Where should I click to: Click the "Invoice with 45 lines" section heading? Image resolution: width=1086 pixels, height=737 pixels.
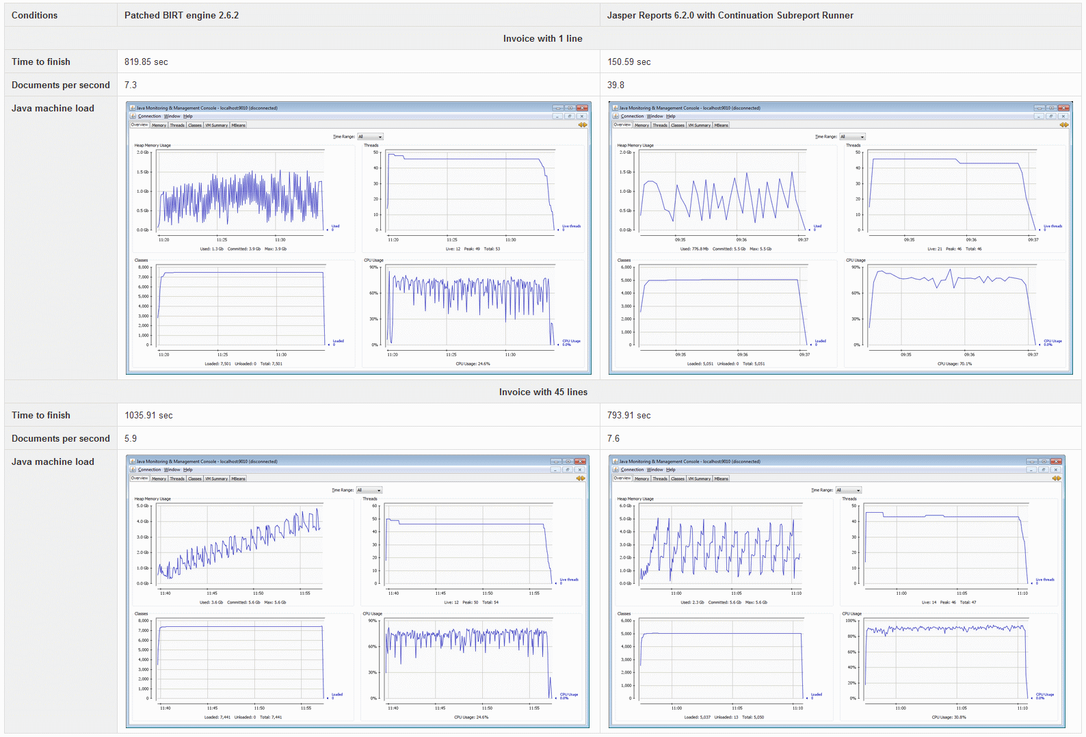(543, 392)
